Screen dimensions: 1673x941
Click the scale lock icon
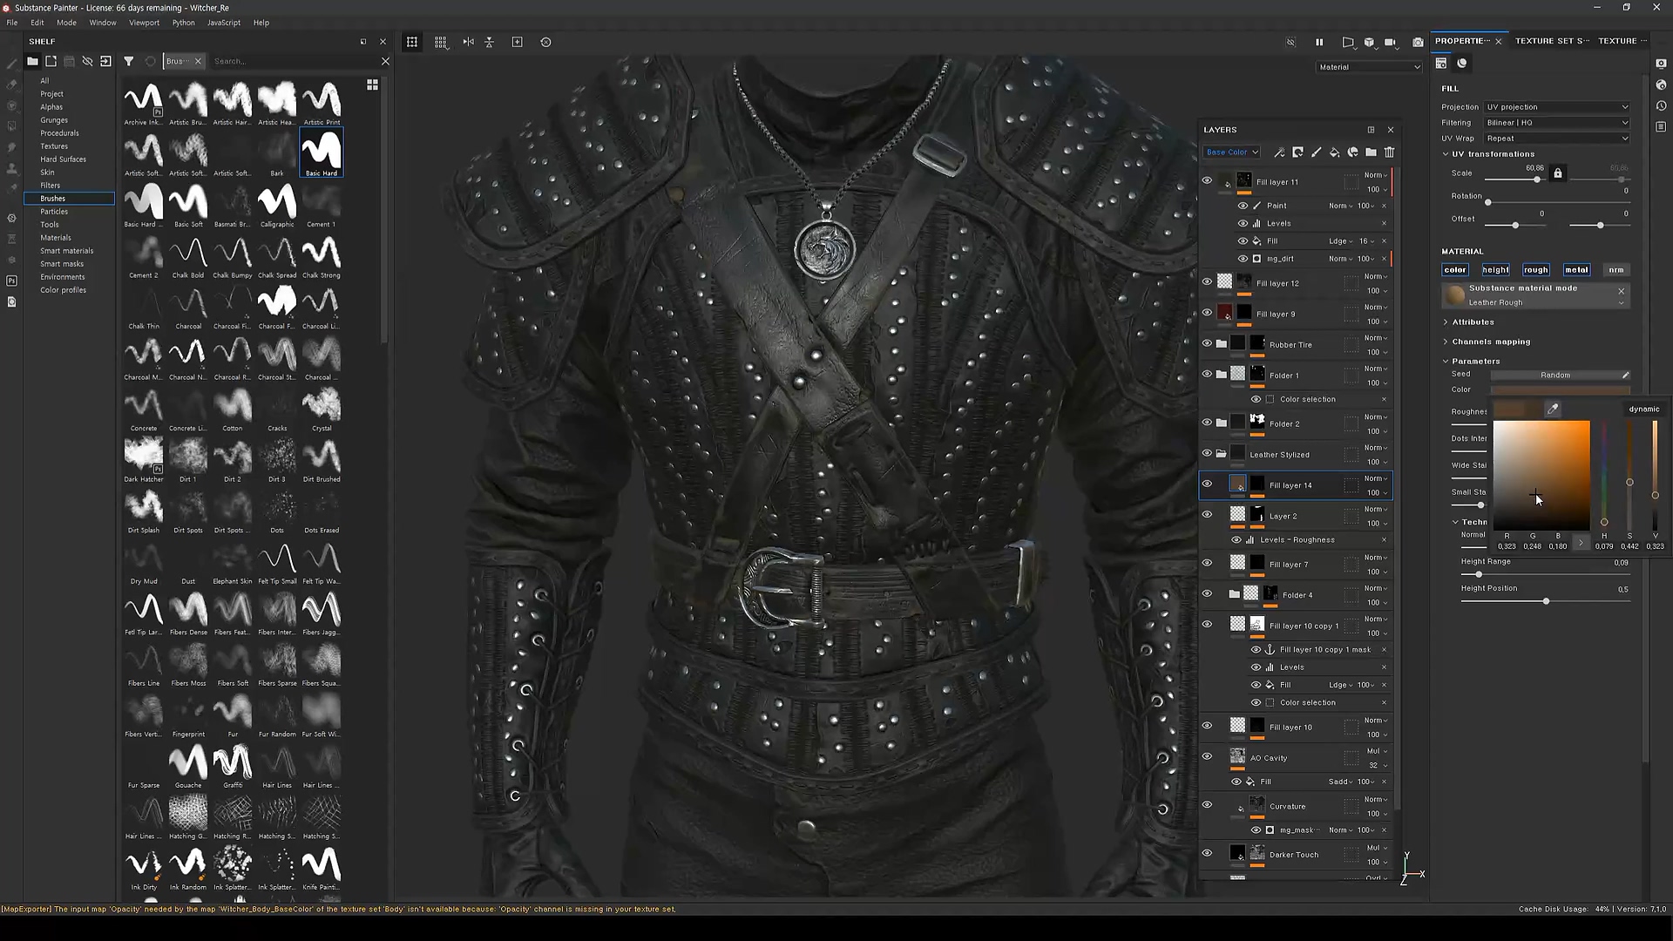coord(1558,173)
